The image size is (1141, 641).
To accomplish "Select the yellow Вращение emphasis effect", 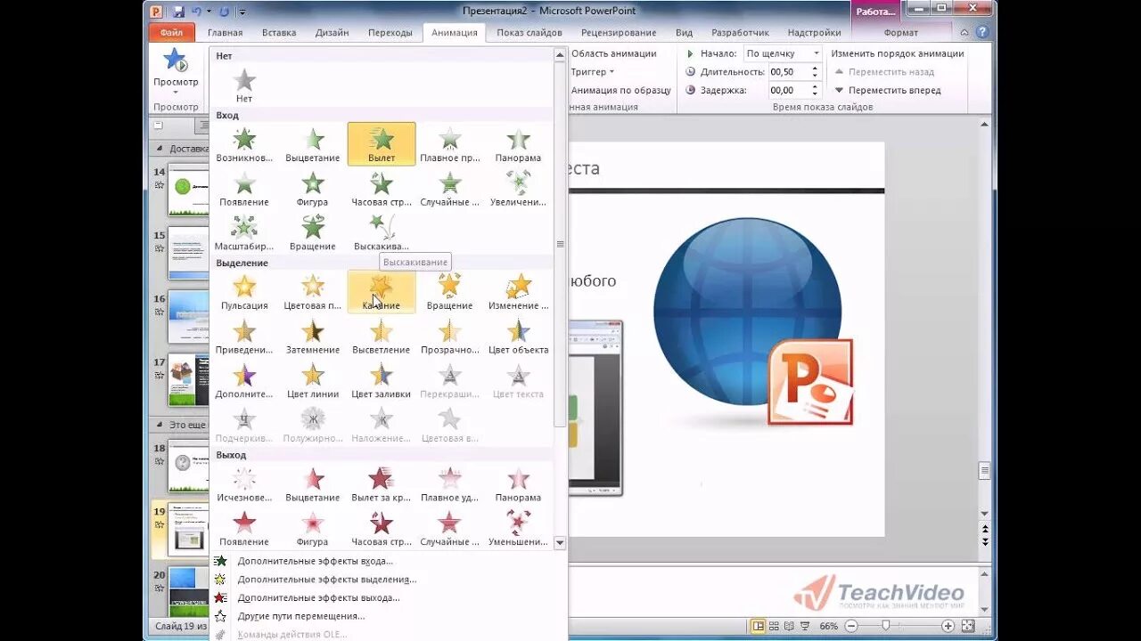I will (x=449, y=292).
